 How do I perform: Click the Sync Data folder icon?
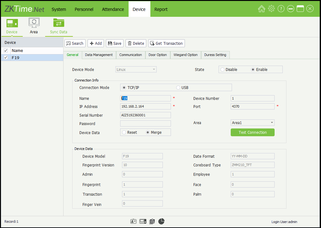59,23
